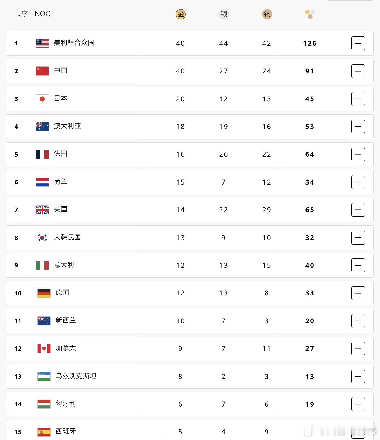The image size is (380, 440).
Task: Expand the 德国 row details
Action: tap(358, 293)
